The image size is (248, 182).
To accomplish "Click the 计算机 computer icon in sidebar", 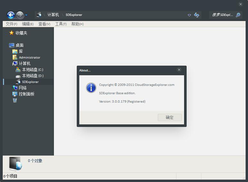I will [15, 63].
